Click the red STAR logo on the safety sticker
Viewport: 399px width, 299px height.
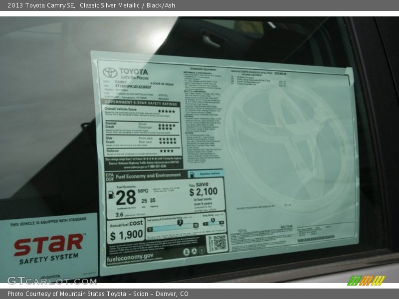pyautogui.click(x=49, y=245)
